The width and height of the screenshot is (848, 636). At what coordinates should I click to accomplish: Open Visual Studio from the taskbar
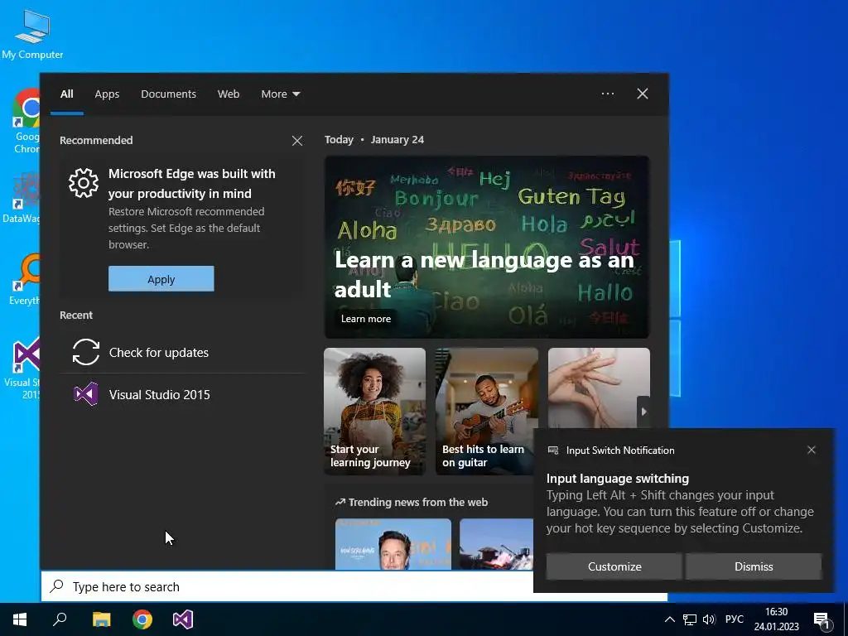[183, 619]
